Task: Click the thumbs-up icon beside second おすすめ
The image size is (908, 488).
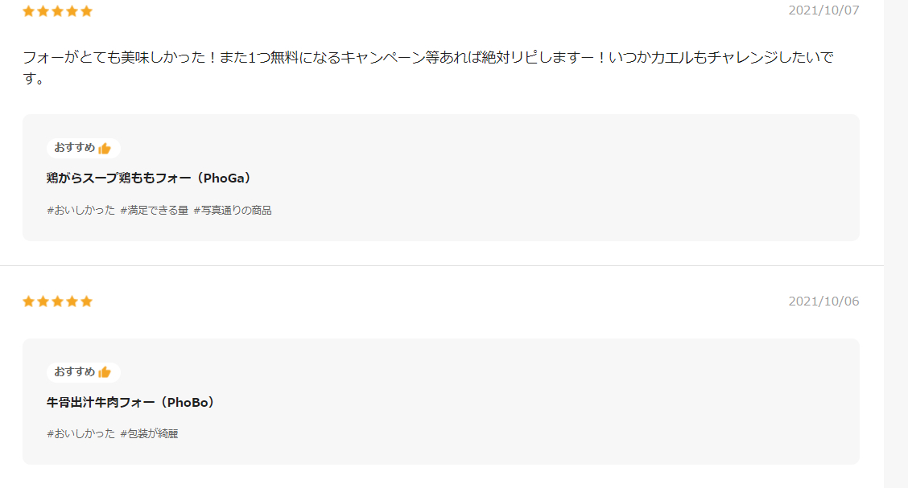Action: (x=105, y=371)
